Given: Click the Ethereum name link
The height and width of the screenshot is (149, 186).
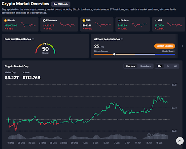Looking at the screenshot, I should (51, 20).
